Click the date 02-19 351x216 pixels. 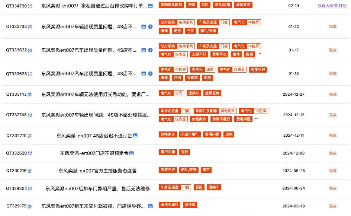(293, 6)
